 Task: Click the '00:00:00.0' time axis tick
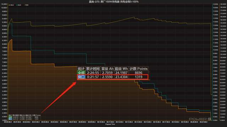point(8,122)
